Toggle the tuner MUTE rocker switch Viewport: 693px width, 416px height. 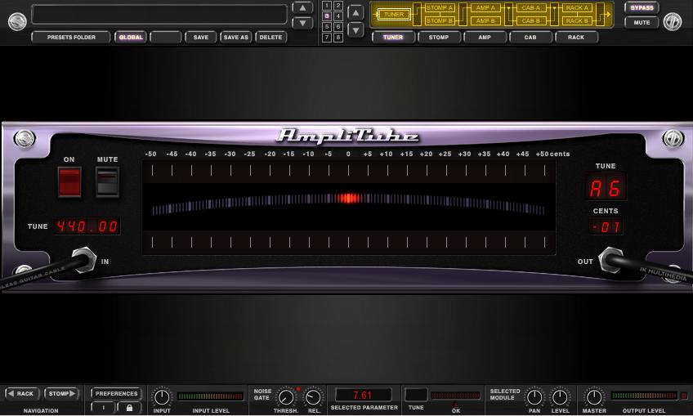[107, 181]
